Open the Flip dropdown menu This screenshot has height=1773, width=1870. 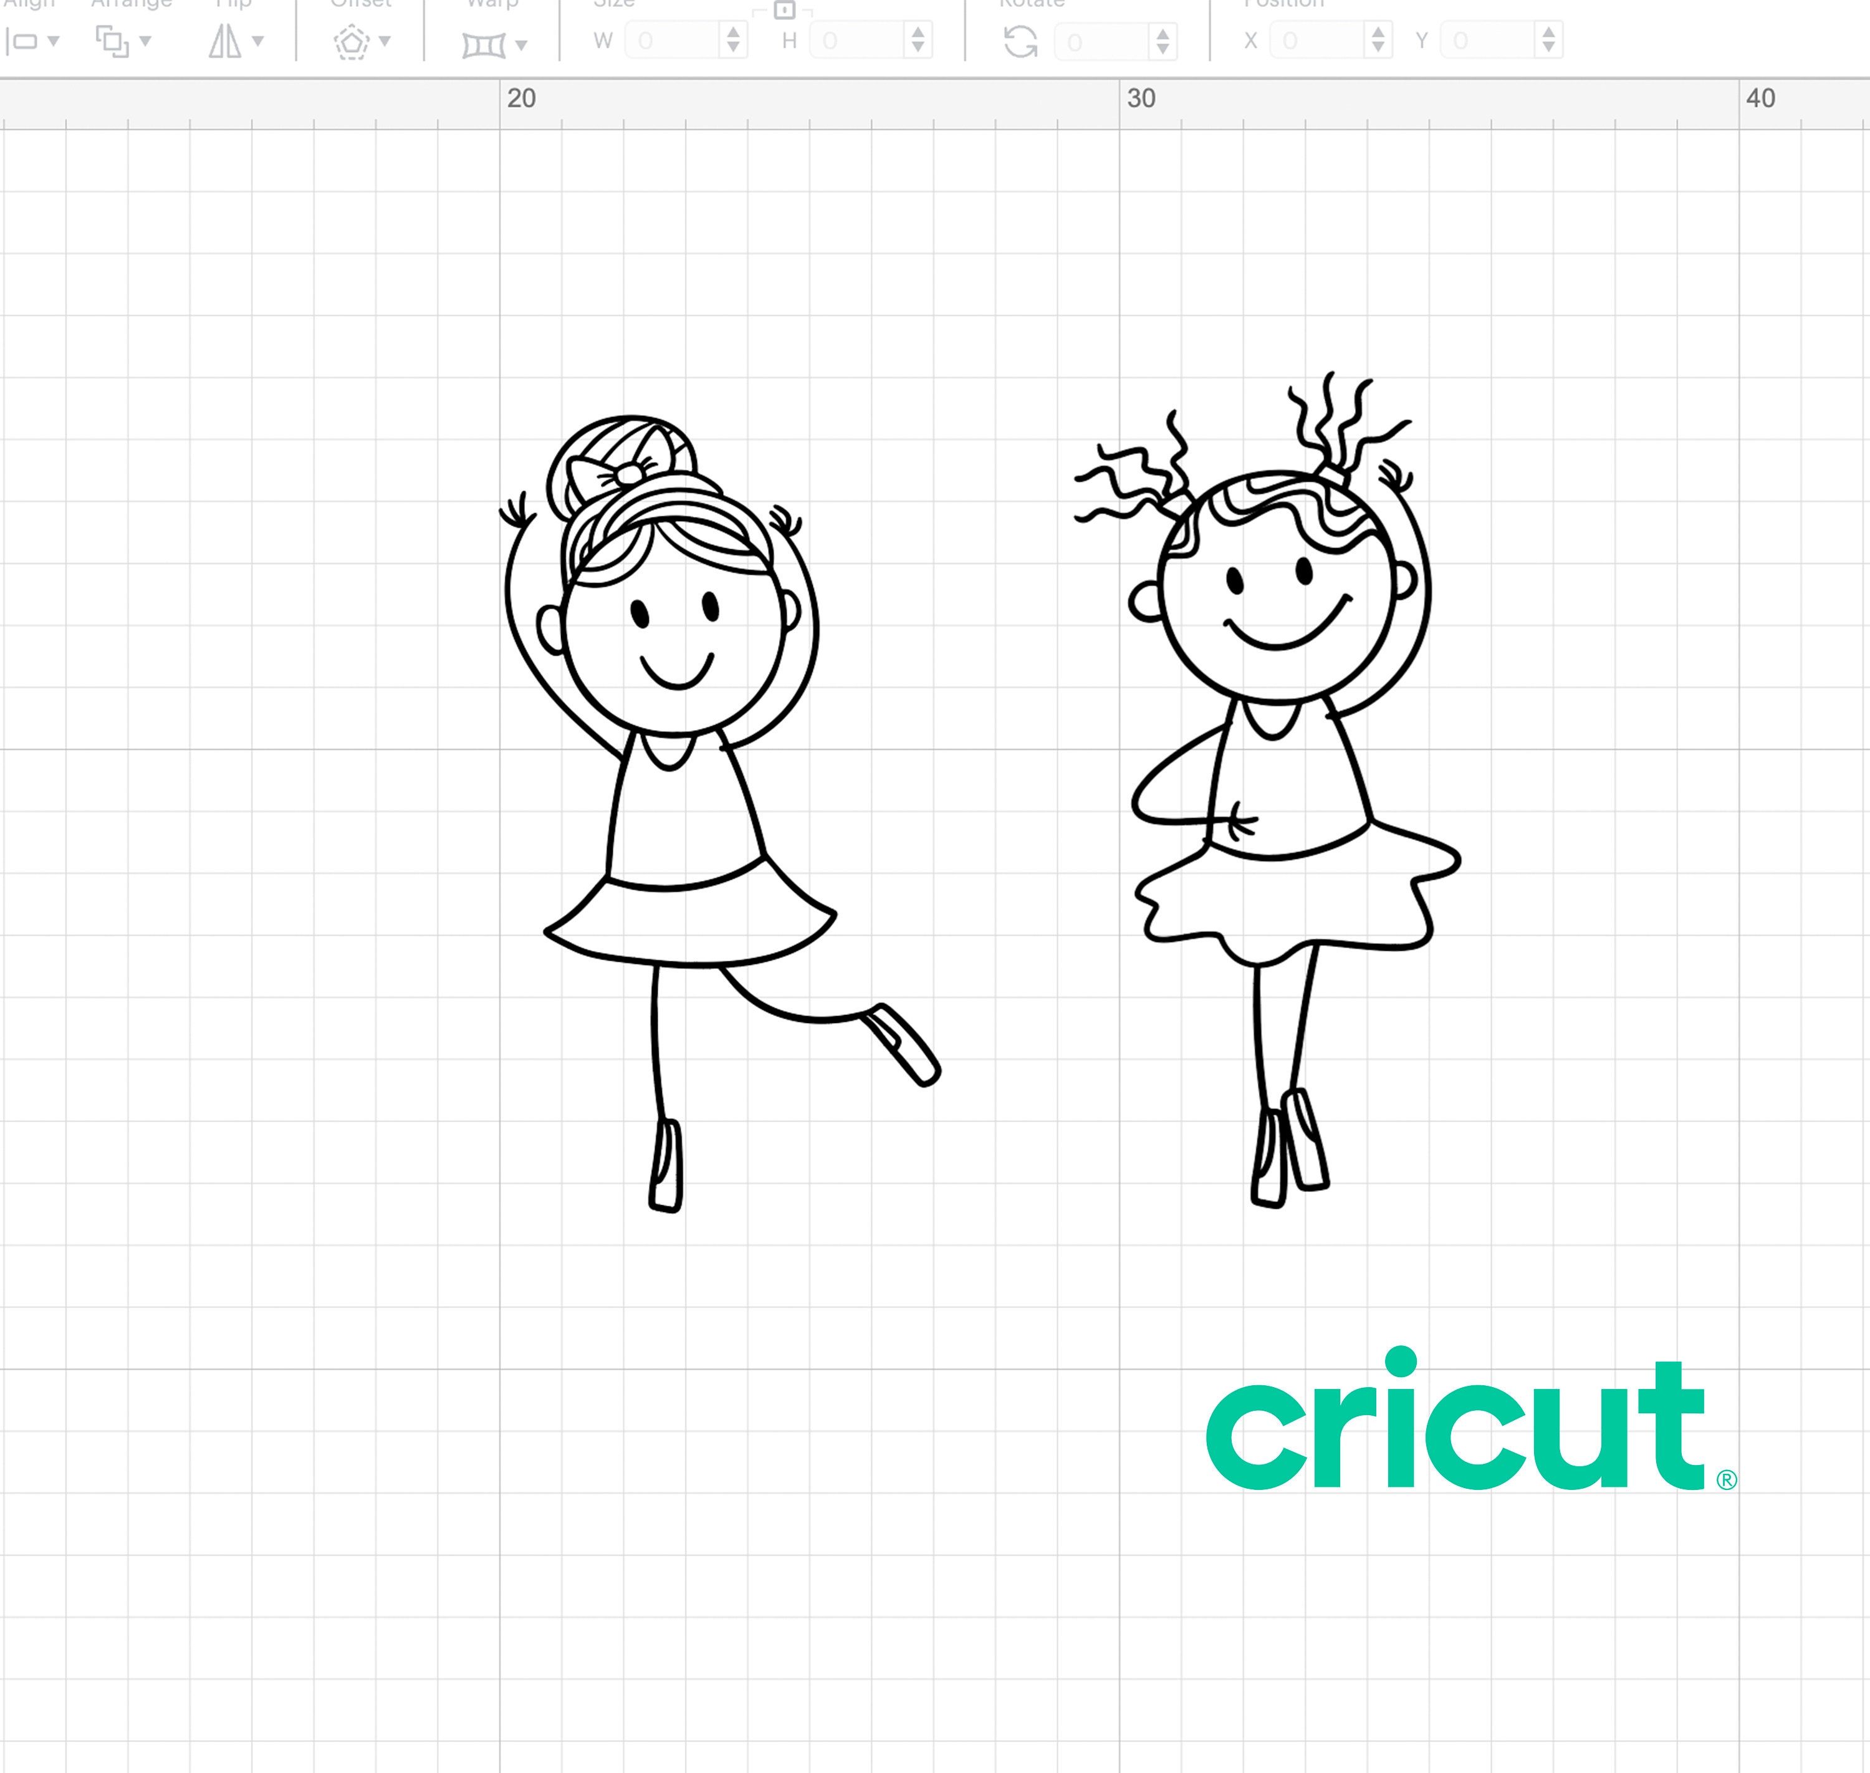pos(257,42)
